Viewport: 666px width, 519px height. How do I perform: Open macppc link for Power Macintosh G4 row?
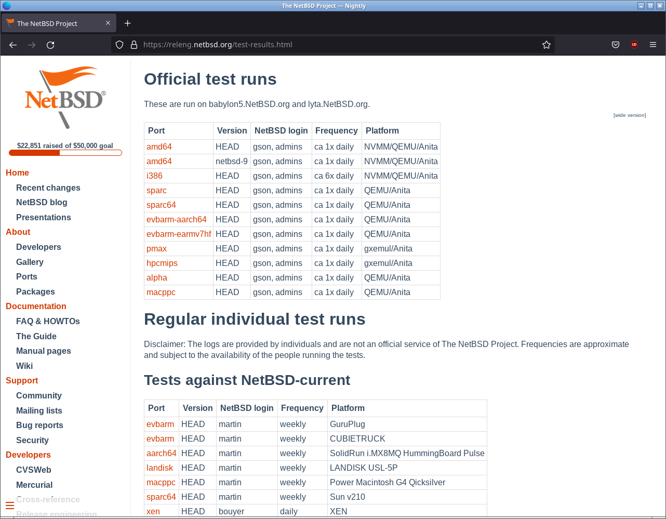click(x=161, y=483)
